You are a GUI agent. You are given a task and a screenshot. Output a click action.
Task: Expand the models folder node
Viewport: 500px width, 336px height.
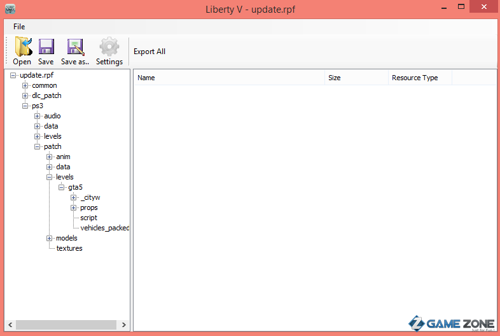(x=50, y=239)
